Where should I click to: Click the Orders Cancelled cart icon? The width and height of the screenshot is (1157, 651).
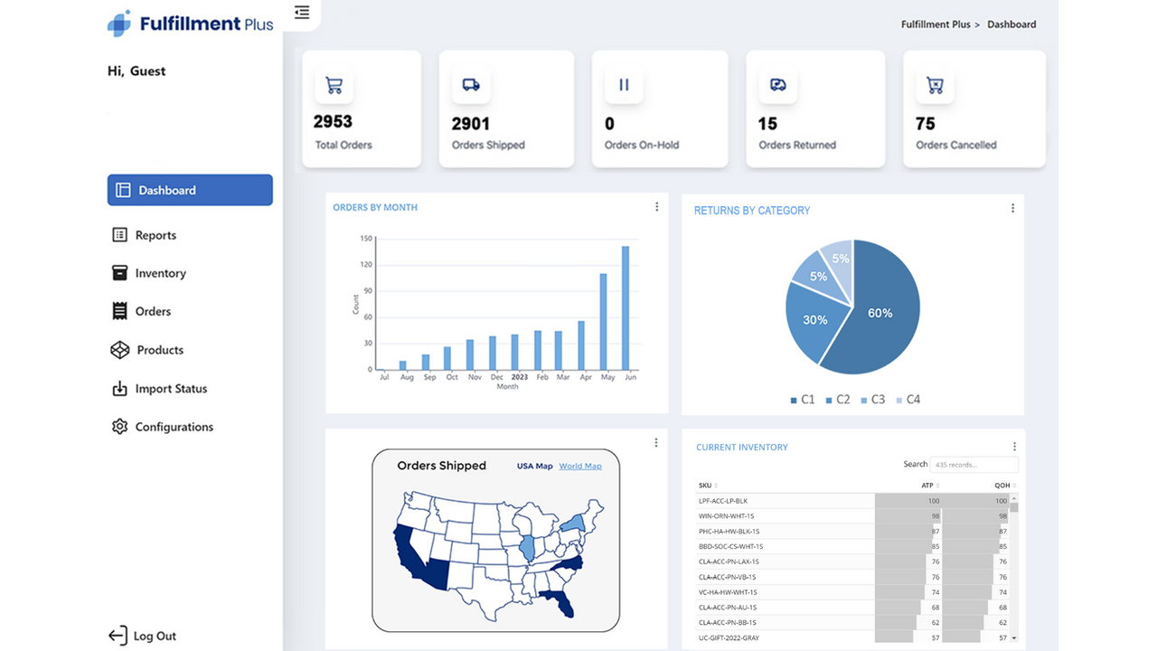click(x=934, y=84)
